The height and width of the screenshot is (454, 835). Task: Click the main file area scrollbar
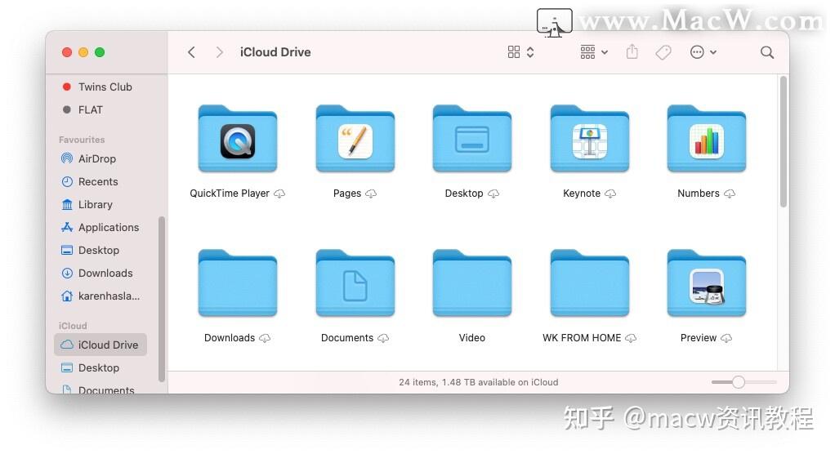[x=783, y=141]
